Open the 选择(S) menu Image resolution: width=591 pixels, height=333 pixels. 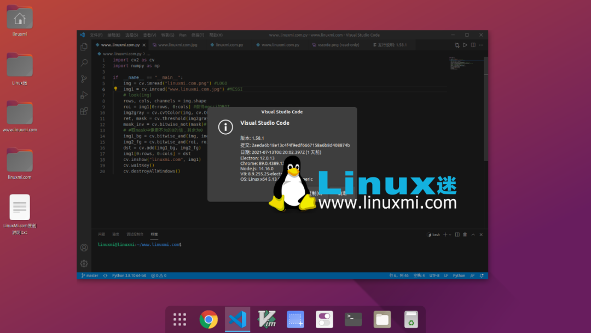tap(131, 35)
